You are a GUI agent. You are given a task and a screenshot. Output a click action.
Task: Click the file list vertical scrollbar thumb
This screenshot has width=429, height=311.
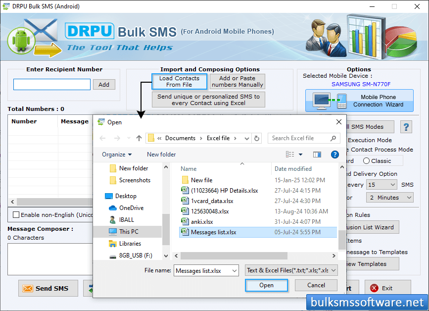point(342,240)
